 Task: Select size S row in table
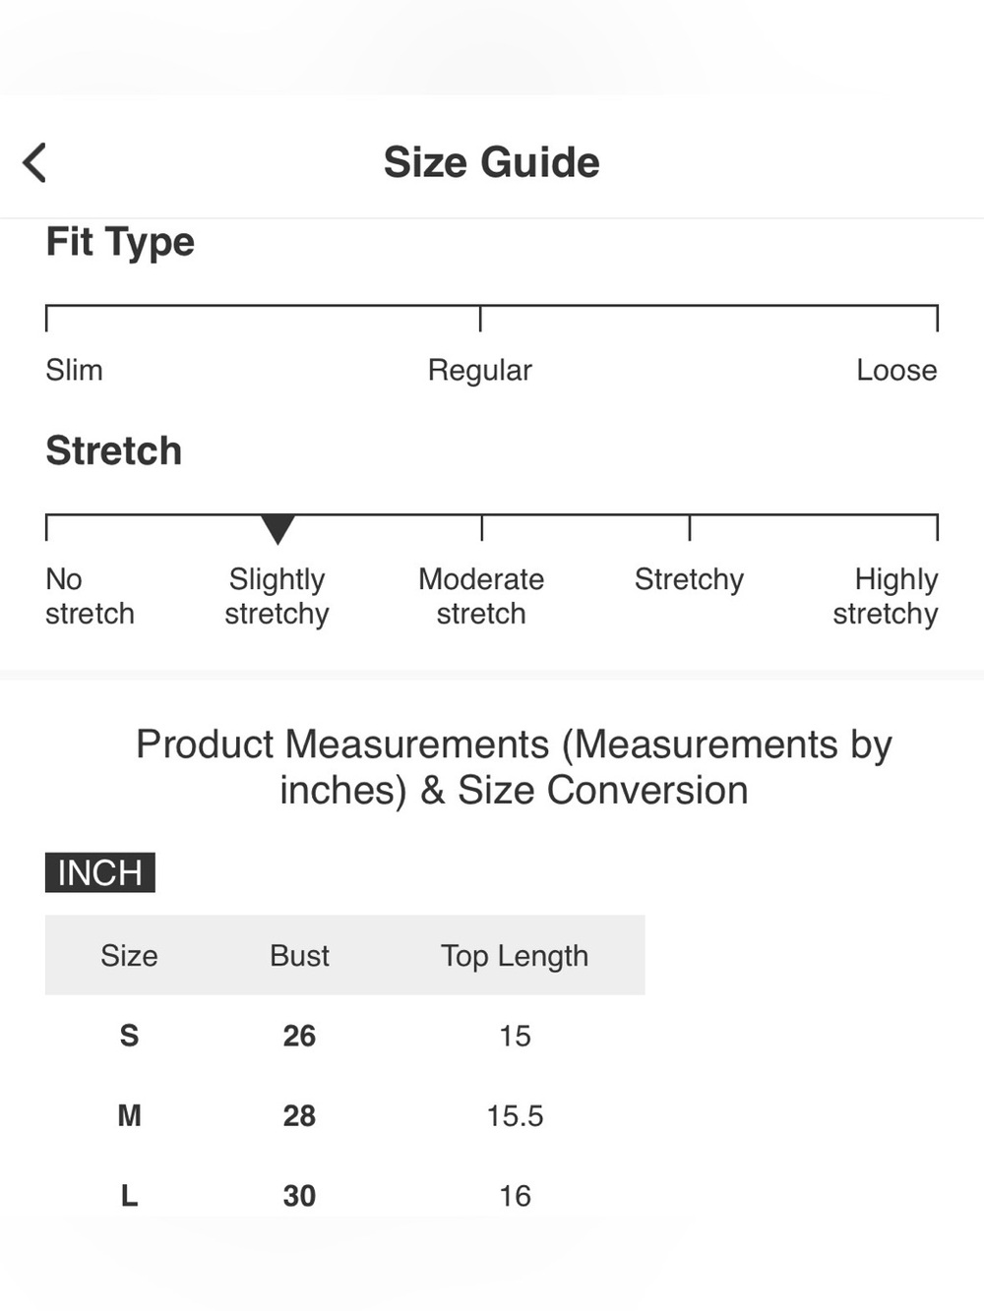pos(345,1036)
